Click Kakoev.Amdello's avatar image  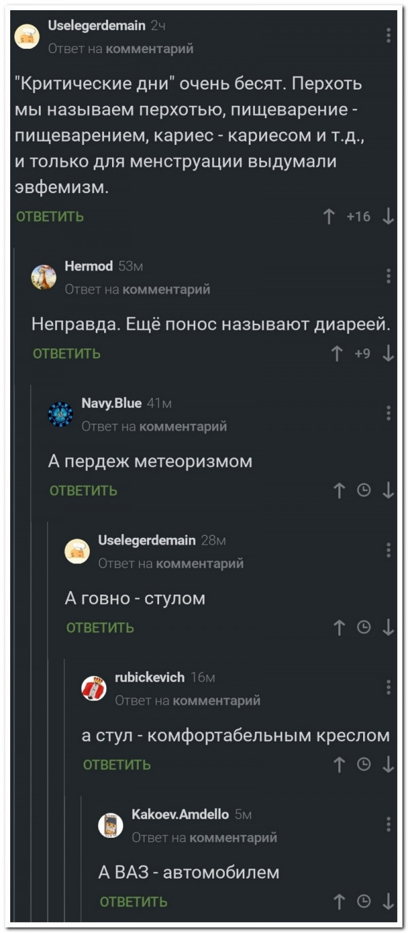coord(111,825)
